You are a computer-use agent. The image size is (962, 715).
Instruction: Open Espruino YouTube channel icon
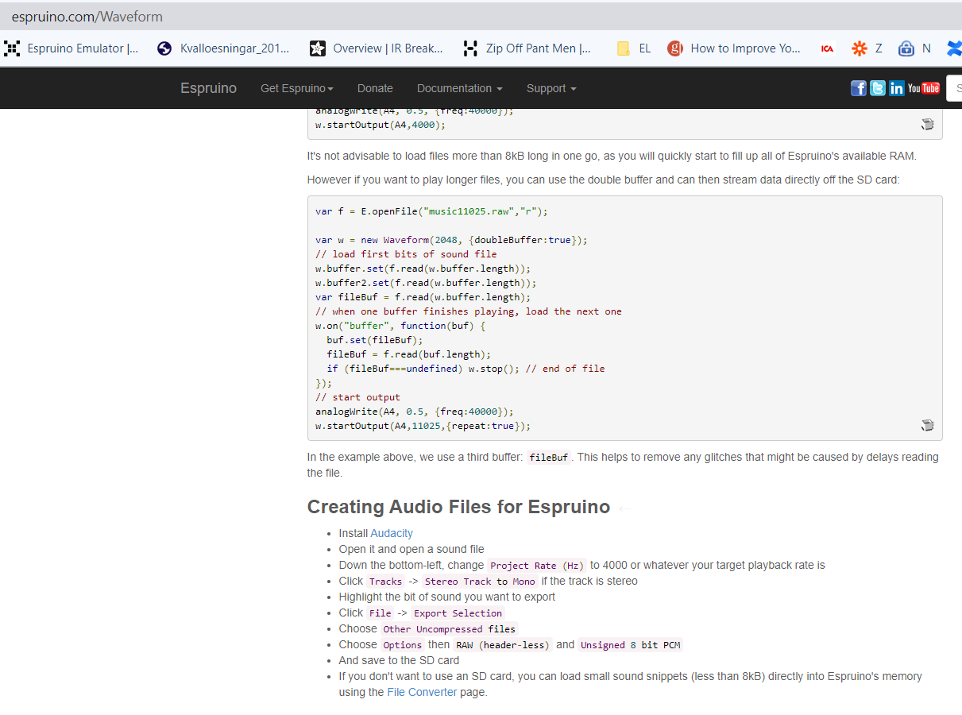coord(924,88)
